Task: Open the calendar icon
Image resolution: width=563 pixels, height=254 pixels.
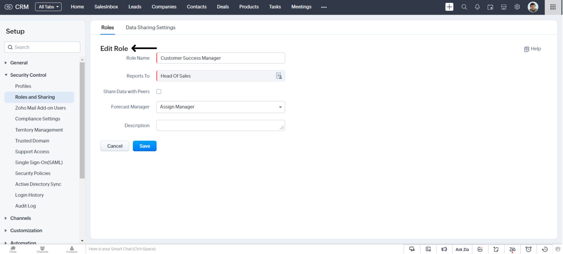Action: point(490,7)
